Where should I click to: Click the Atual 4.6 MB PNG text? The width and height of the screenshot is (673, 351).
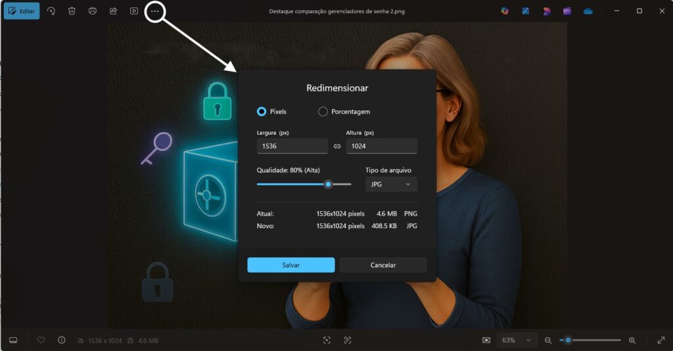[x=396, y=214]
